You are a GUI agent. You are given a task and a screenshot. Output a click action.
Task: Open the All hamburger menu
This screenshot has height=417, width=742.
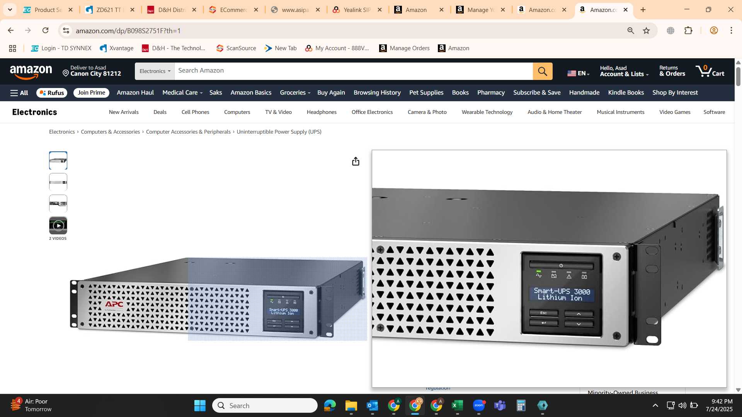click(x=19, y=93)
